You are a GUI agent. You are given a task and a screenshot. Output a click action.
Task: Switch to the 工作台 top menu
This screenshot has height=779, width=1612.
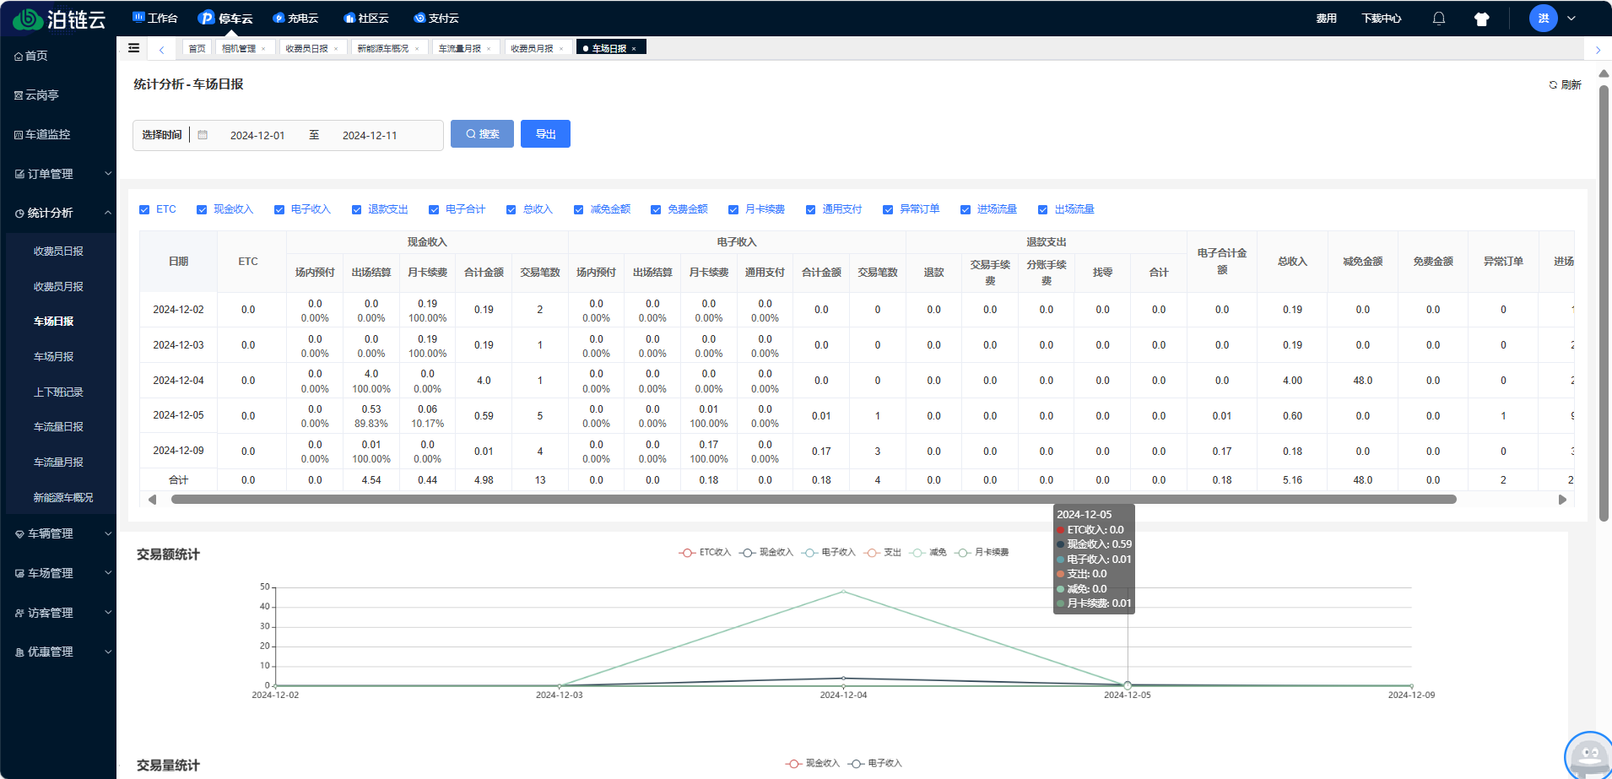pos(154,18)
